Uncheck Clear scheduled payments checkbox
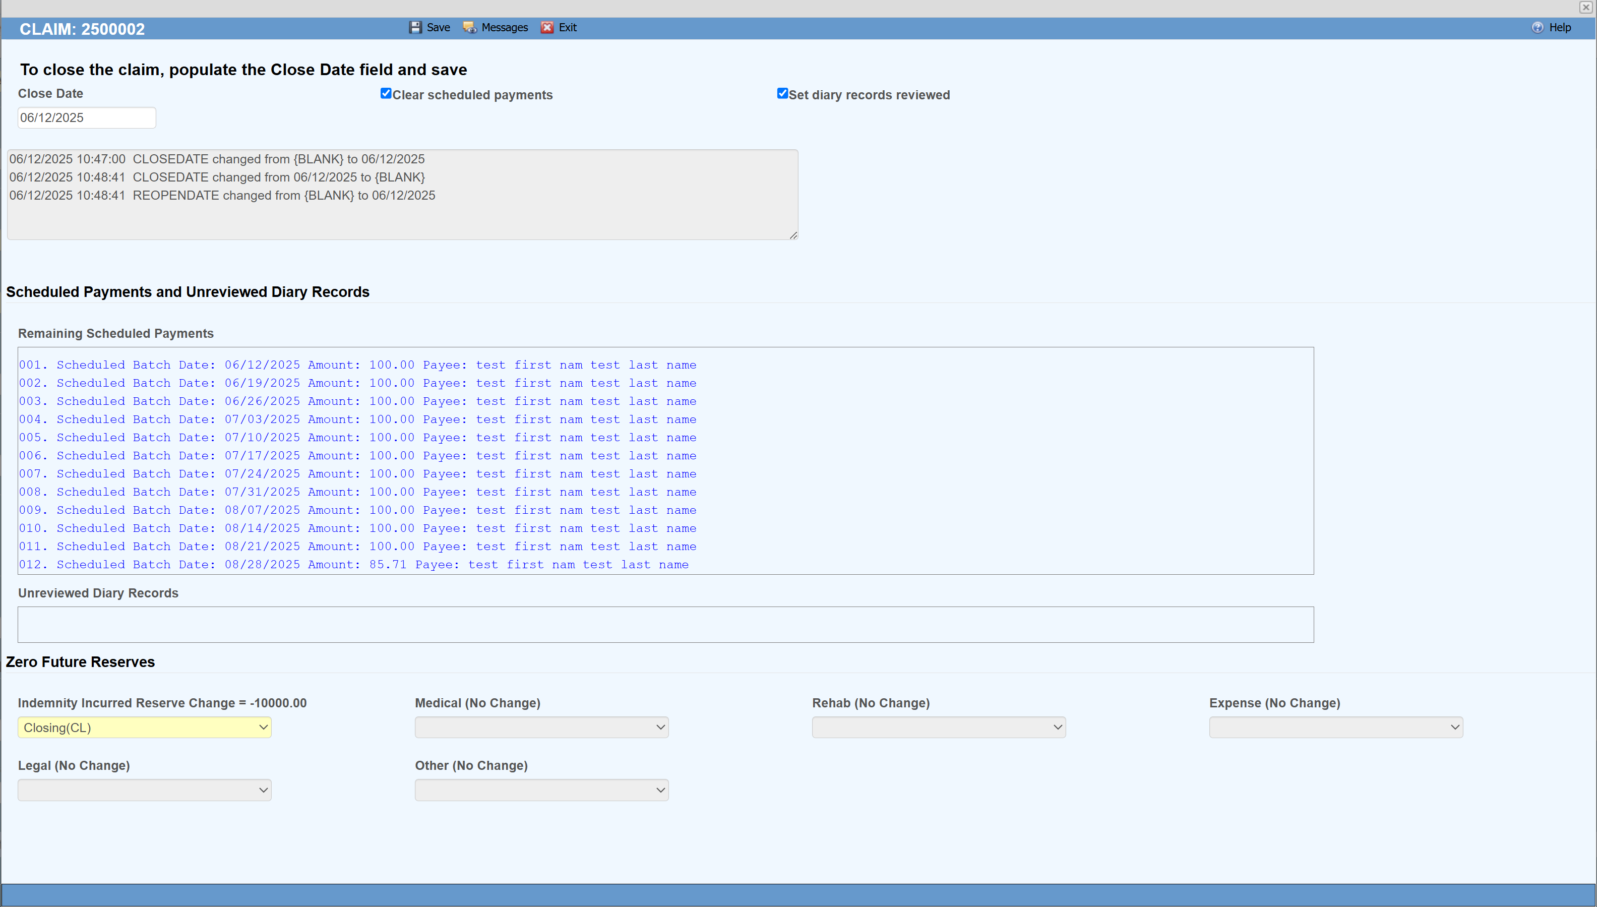1597x907 pixels. tap(386, 93)
